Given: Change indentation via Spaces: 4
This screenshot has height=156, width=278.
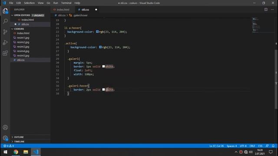Looking at the screenshot, I should click(232, 146).
